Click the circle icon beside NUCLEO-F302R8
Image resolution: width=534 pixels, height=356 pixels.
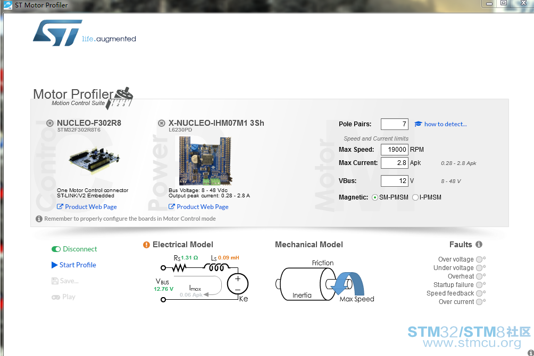[x=50, y=123]
